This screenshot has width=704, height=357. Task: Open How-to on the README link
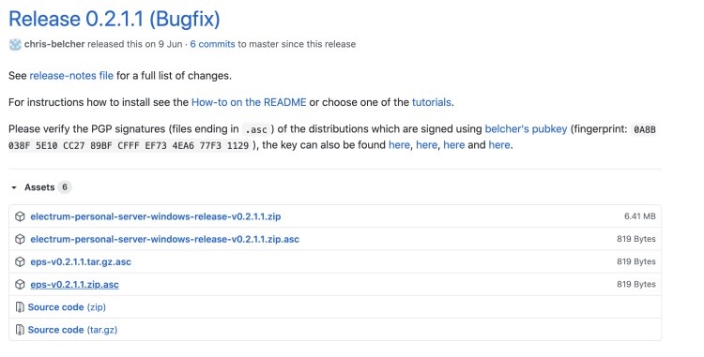tap(249, 102)
